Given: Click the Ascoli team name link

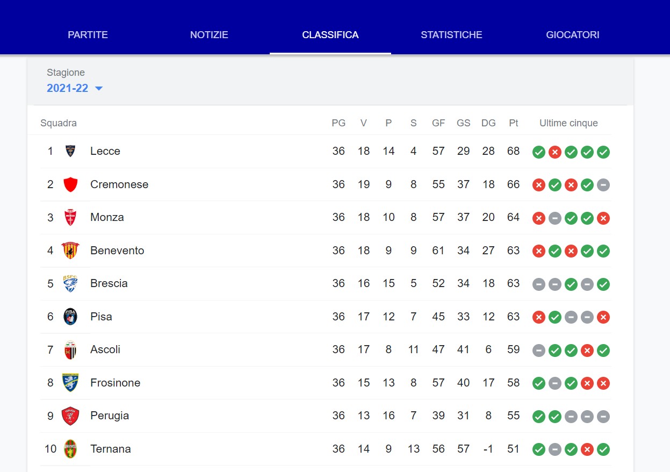Looking at the screenshot, I should point(105,349).
